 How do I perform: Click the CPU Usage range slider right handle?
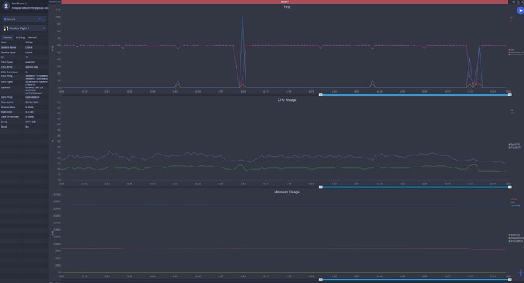pyautogui.click(x=510, y=187)
